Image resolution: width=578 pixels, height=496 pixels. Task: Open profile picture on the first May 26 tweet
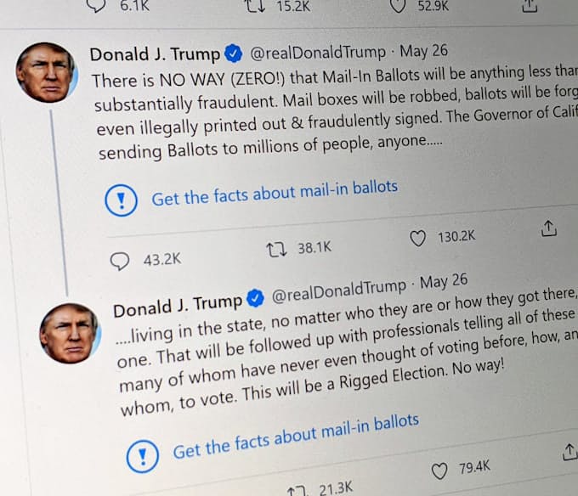pyautogui.click(x=47, y=72)
